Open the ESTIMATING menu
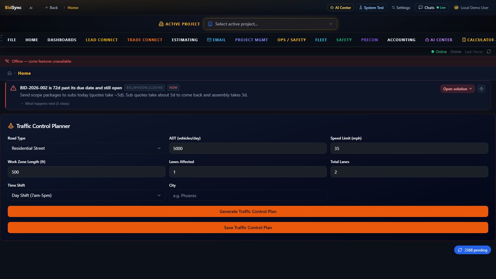The height and width of the screenshot is (279, 496). coord(185,40)
